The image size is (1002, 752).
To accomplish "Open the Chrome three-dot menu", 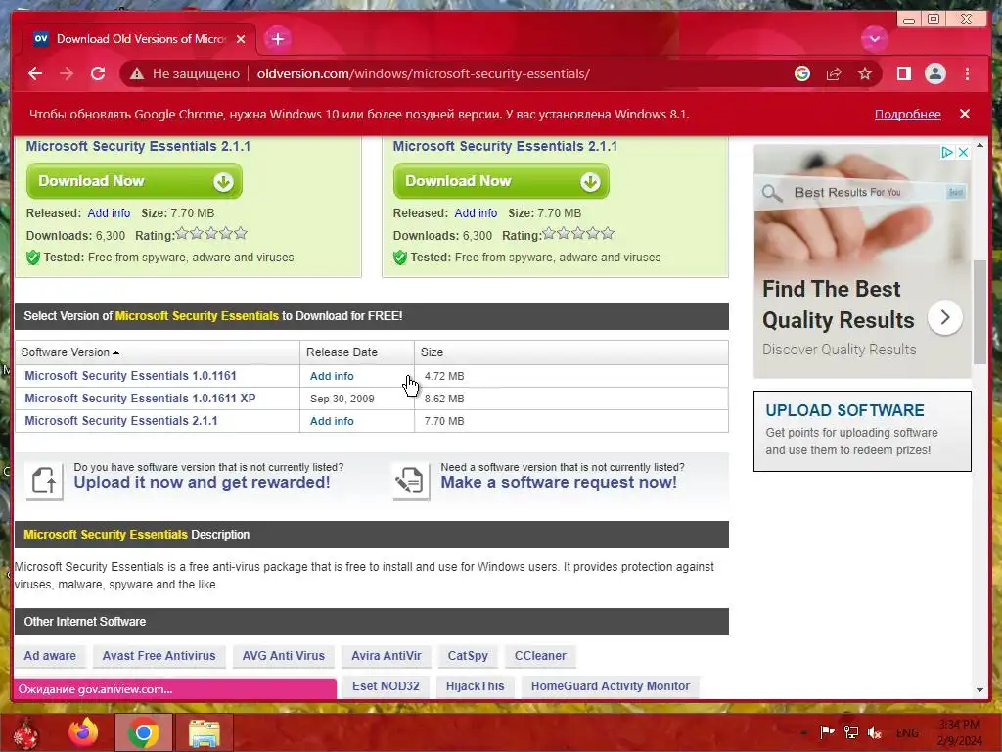I will 967,73.
